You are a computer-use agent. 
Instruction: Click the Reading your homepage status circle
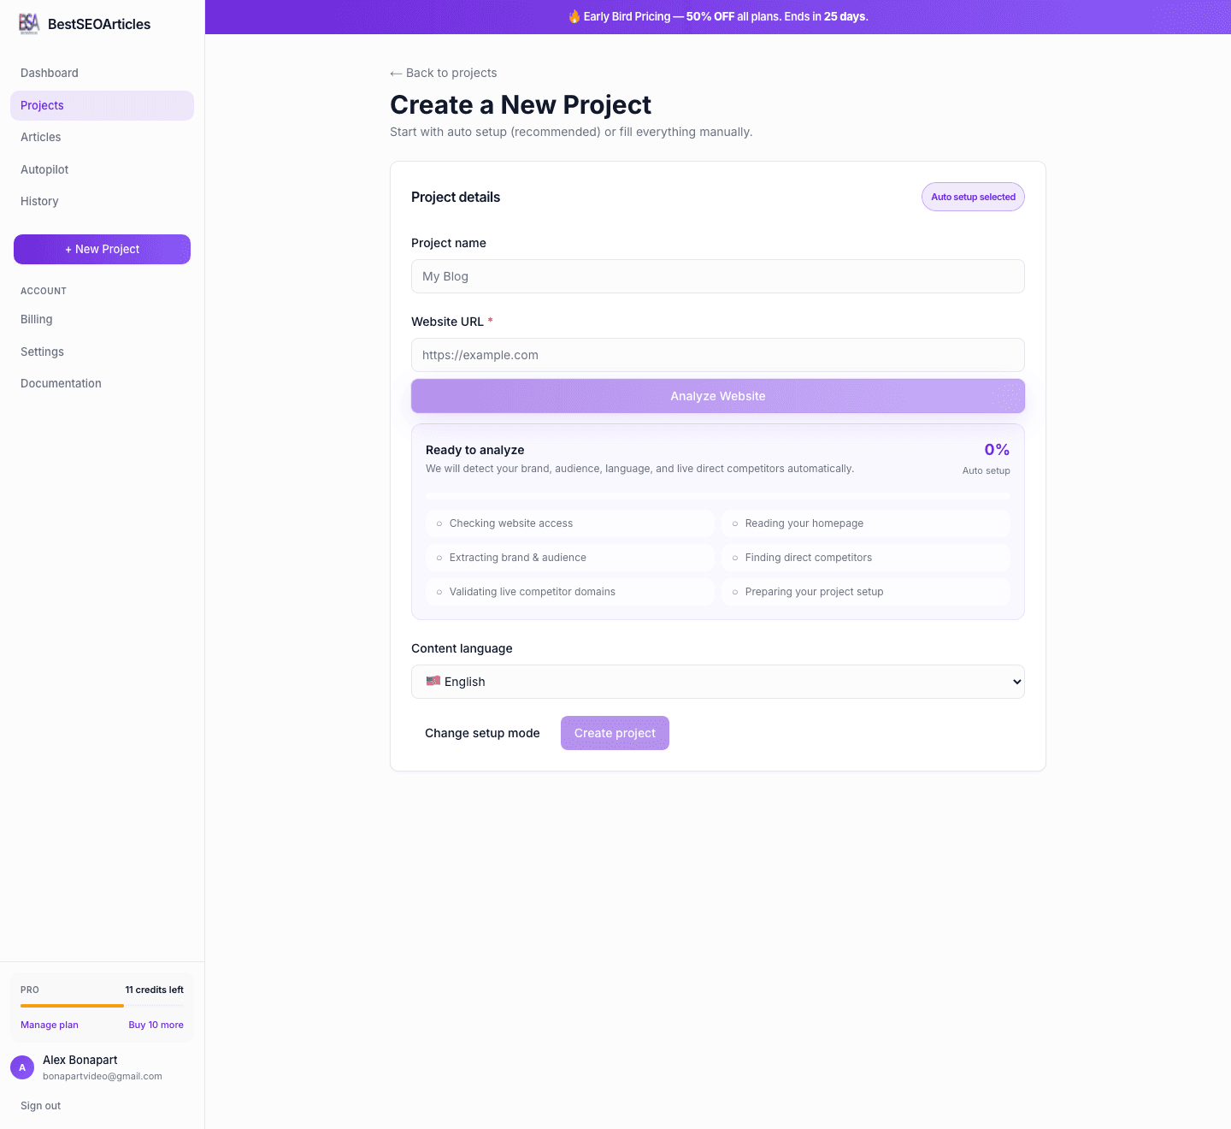click(735, 523)
